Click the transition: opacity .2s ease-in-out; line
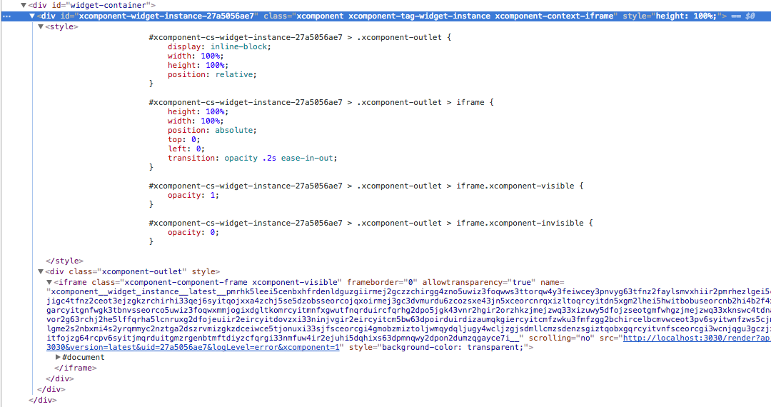Viewport: 771px width, 407px height. (x=253, y=159)
